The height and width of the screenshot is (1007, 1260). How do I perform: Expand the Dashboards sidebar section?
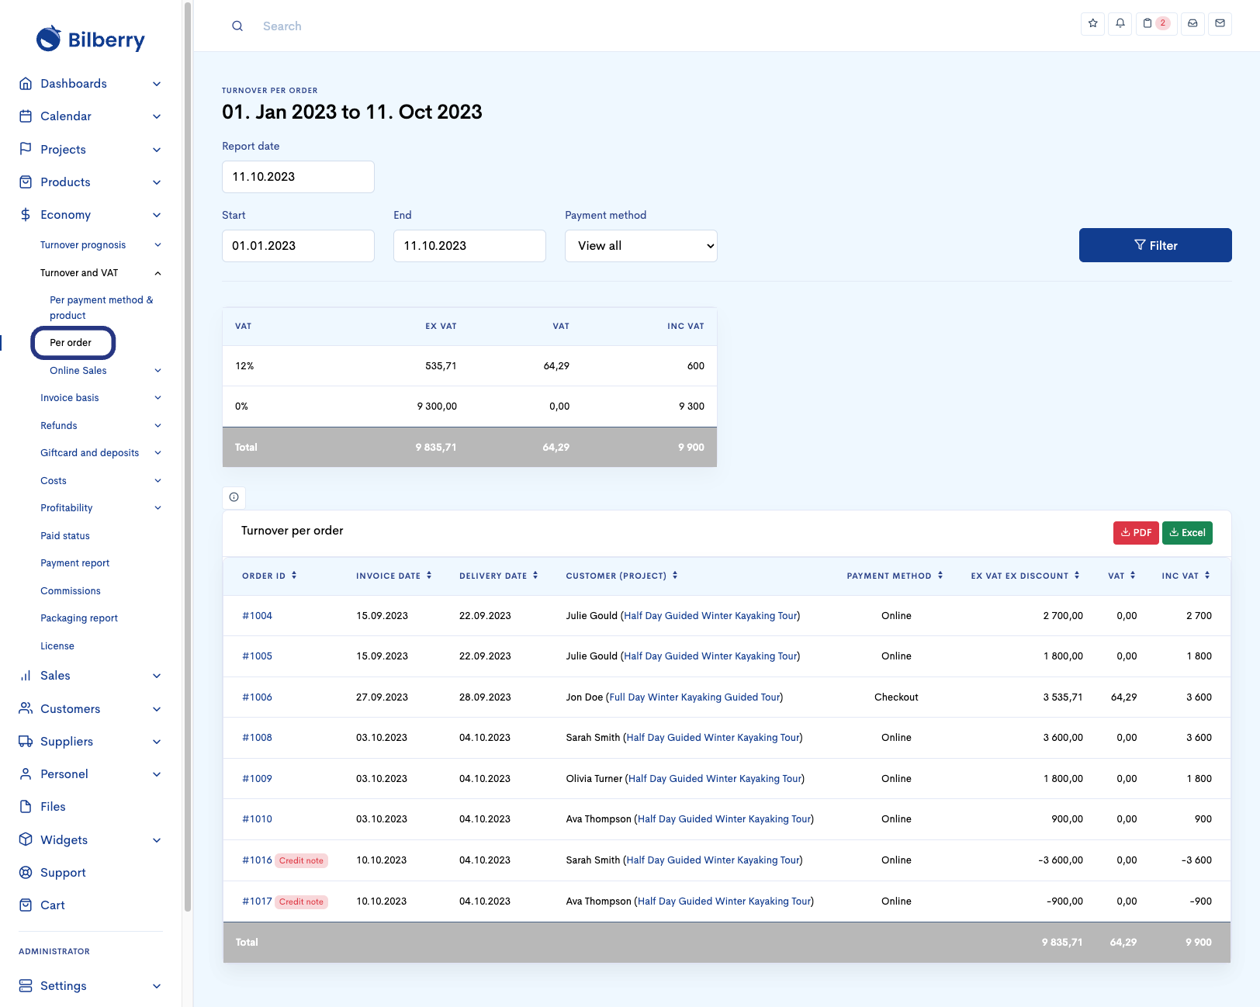(x=91, y=84)
